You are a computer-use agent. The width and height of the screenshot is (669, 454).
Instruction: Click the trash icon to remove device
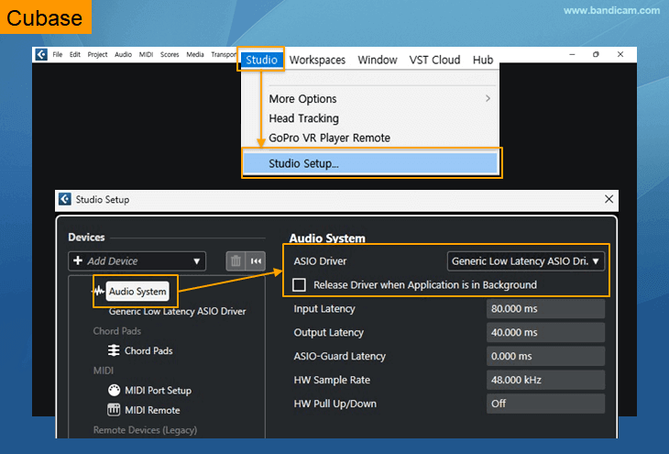point(236,261)
